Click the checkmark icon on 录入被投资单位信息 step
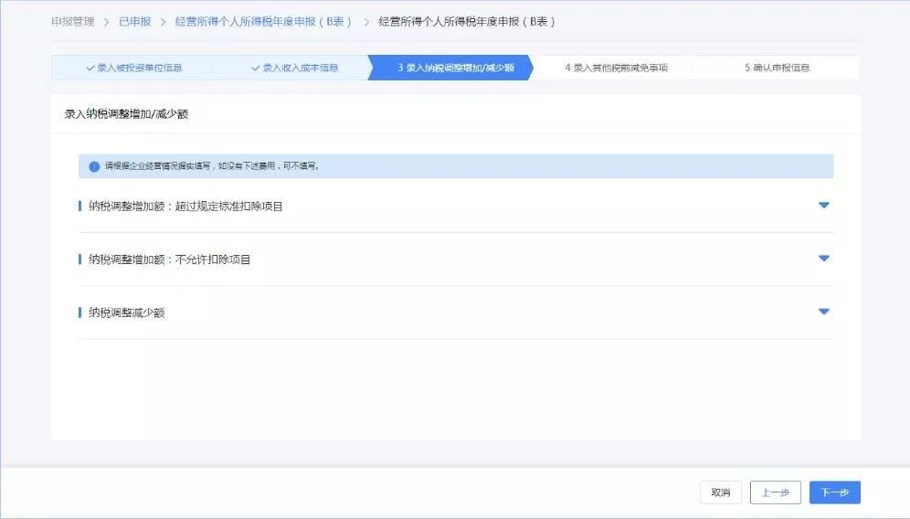 pos(90,68)
